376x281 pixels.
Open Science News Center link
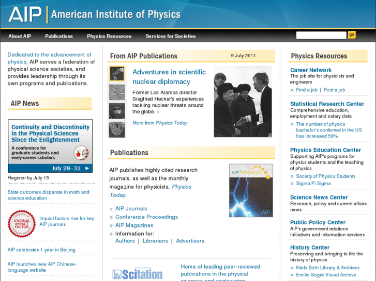click(319, 197)
